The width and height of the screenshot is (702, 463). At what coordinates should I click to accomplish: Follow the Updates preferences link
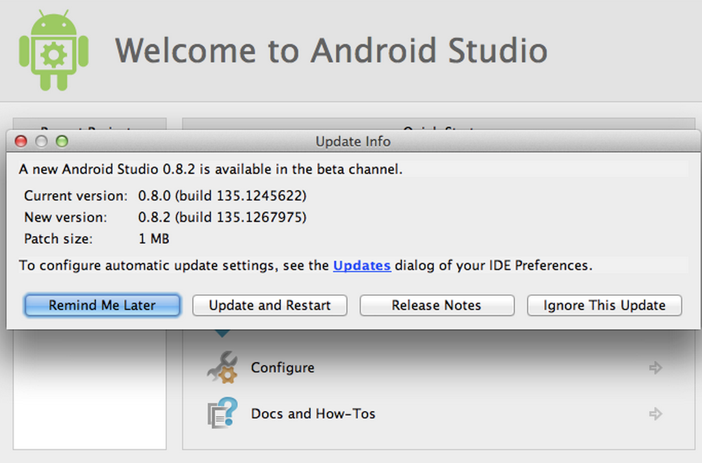pos(362,265)
